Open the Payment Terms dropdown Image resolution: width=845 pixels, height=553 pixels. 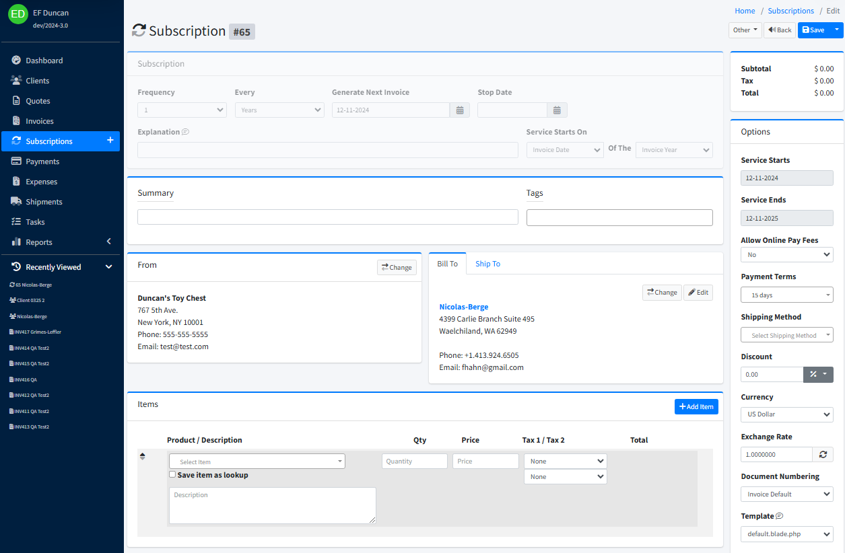point(786,295)
